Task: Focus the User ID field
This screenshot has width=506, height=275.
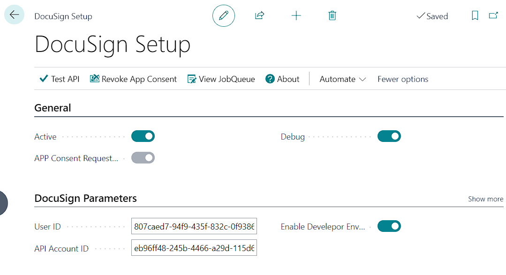Action: (194, 226)
